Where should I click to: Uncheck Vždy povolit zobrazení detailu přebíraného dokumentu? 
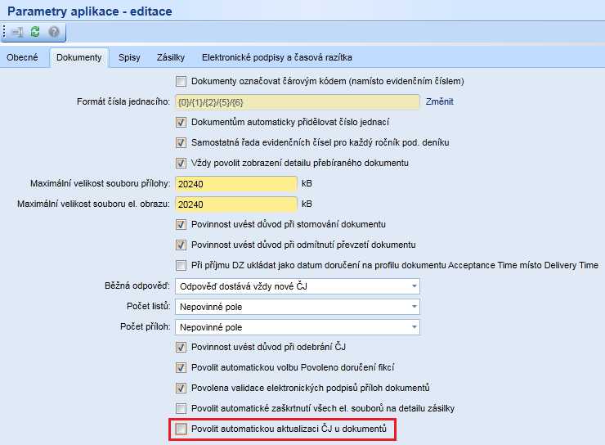pyautogui.click(x=181, y=164)
